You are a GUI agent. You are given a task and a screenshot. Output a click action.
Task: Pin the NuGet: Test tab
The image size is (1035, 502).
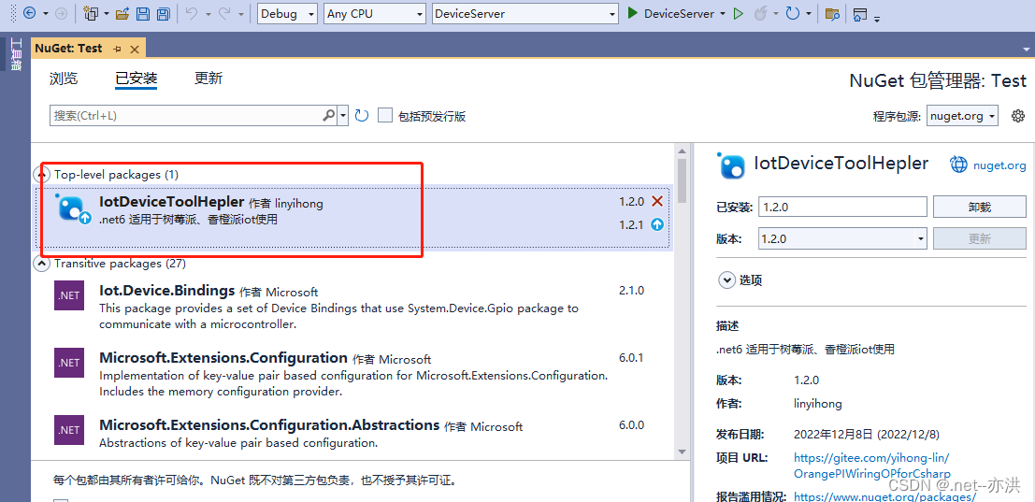(x=118, y=49)
